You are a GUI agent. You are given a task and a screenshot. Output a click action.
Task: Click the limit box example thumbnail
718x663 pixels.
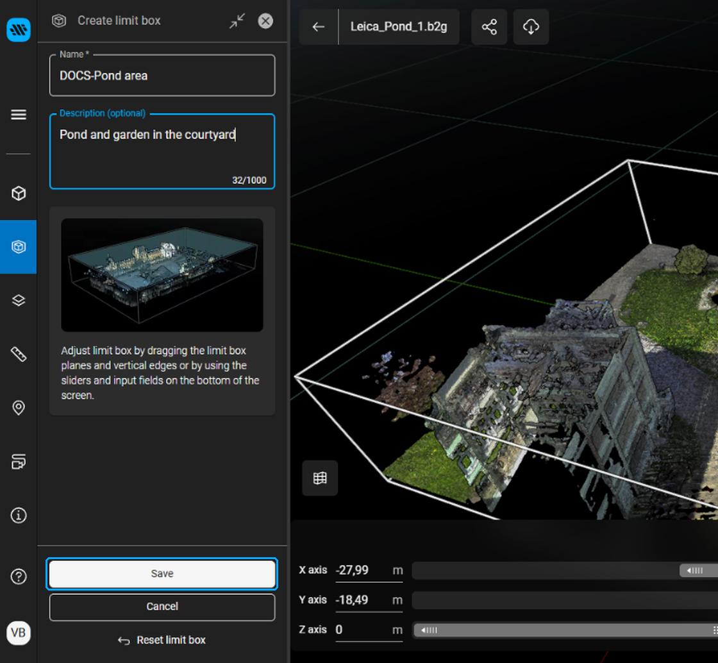[162, 274]
